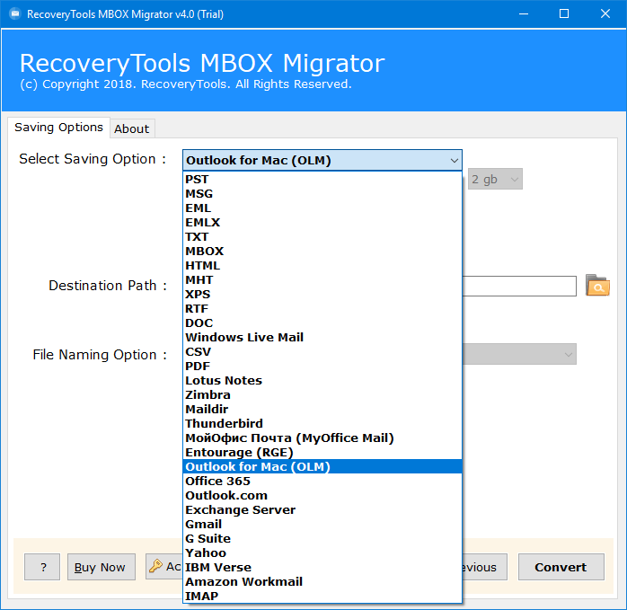Click the Convert button

[x=561, y=567]
